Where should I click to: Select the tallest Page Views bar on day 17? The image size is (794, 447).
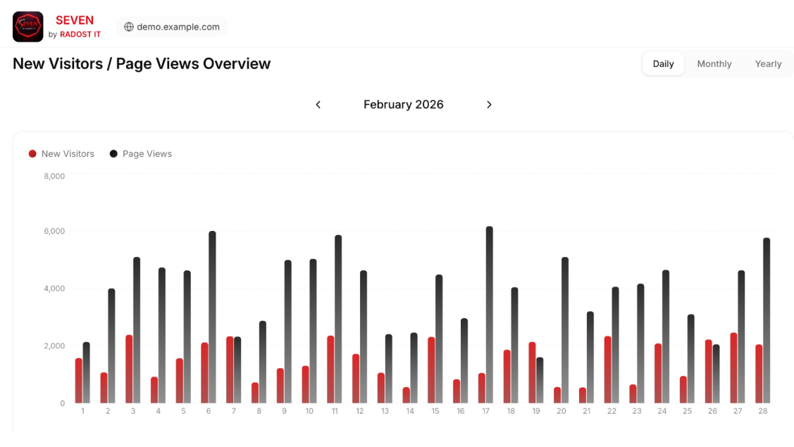click(x=489, y=315)
